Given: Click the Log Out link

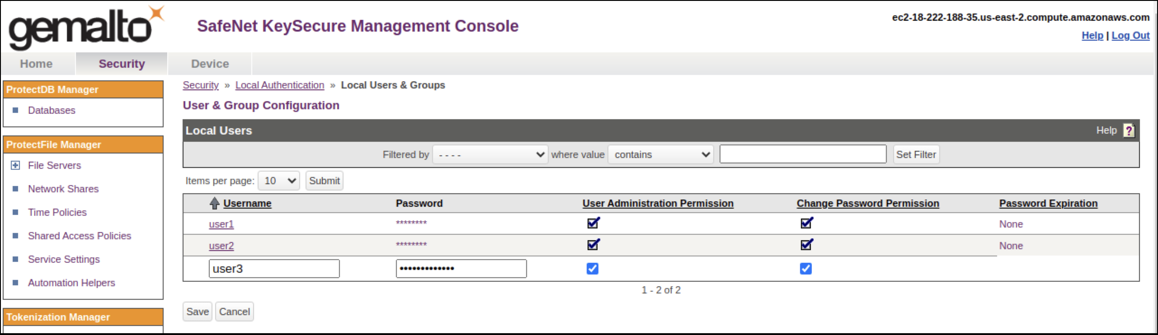Looking at the screenshot, I should pos(1130,35).
